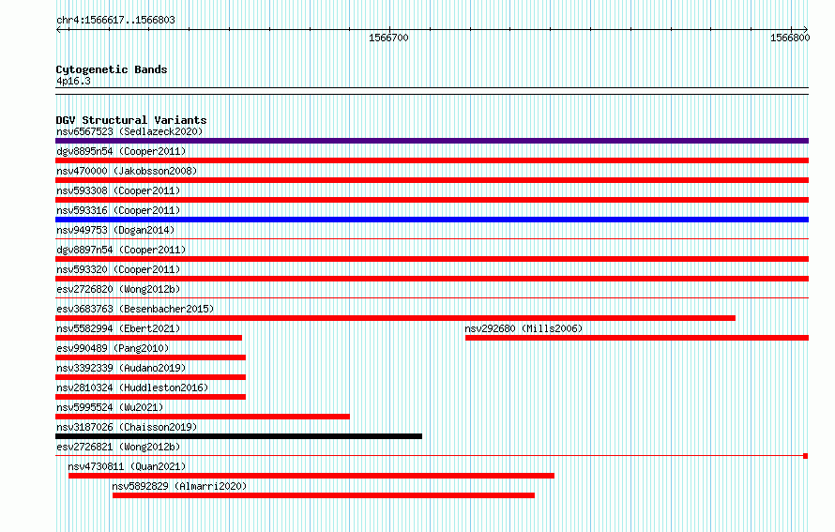The height and width of the screenshot is (532, 835).
Task: Click the left arrow of the ruler
Action: point(58,30)
